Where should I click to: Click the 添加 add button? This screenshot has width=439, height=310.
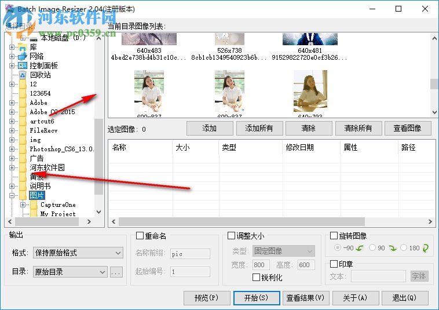pos(210,128)
